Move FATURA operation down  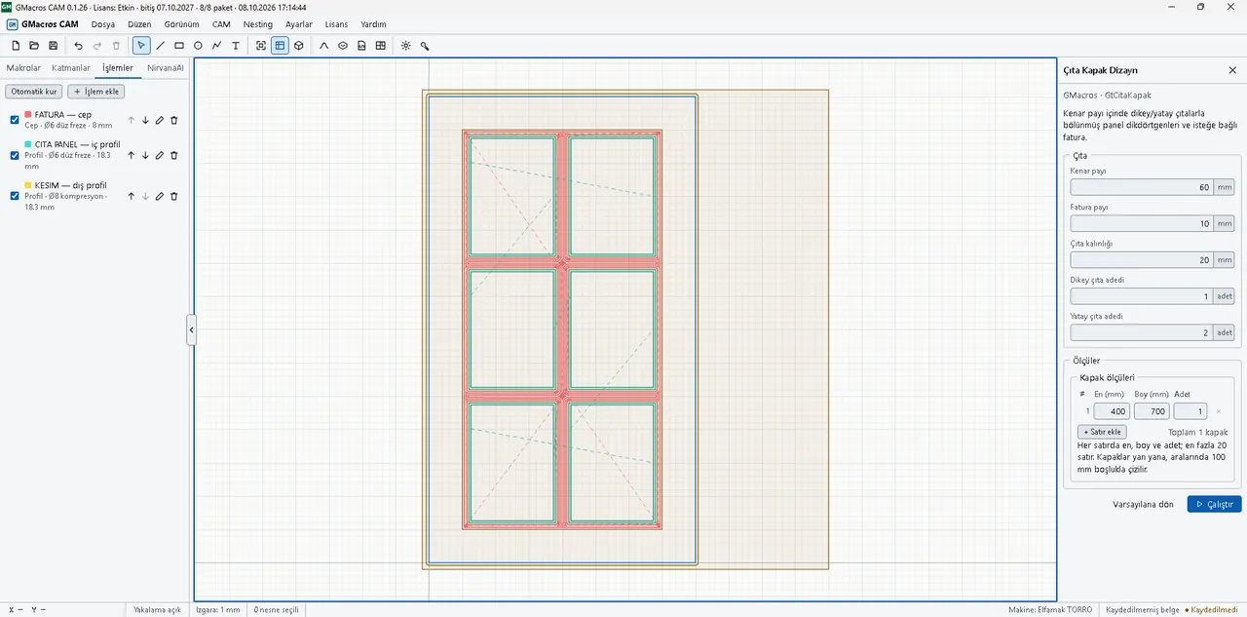coord(145,120)
